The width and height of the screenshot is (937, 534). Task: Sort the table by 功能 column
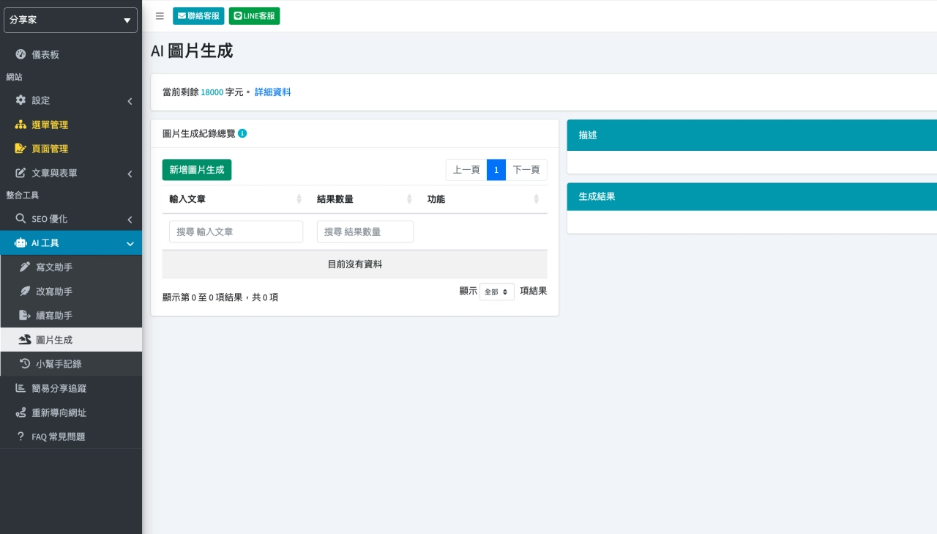[484, 199]
